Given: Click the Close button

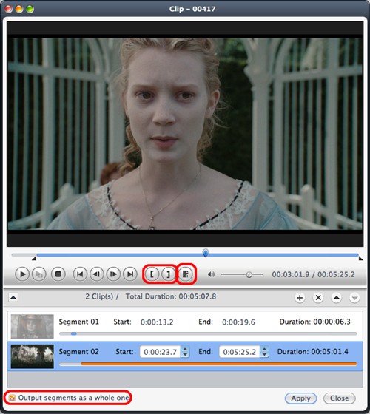Looking at the screenshot, I should coord(340,398).
